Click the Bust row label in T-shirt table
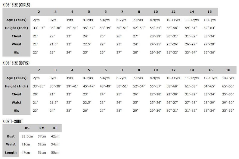Viewport: 239px width, 159px height. tap(11, 136)
